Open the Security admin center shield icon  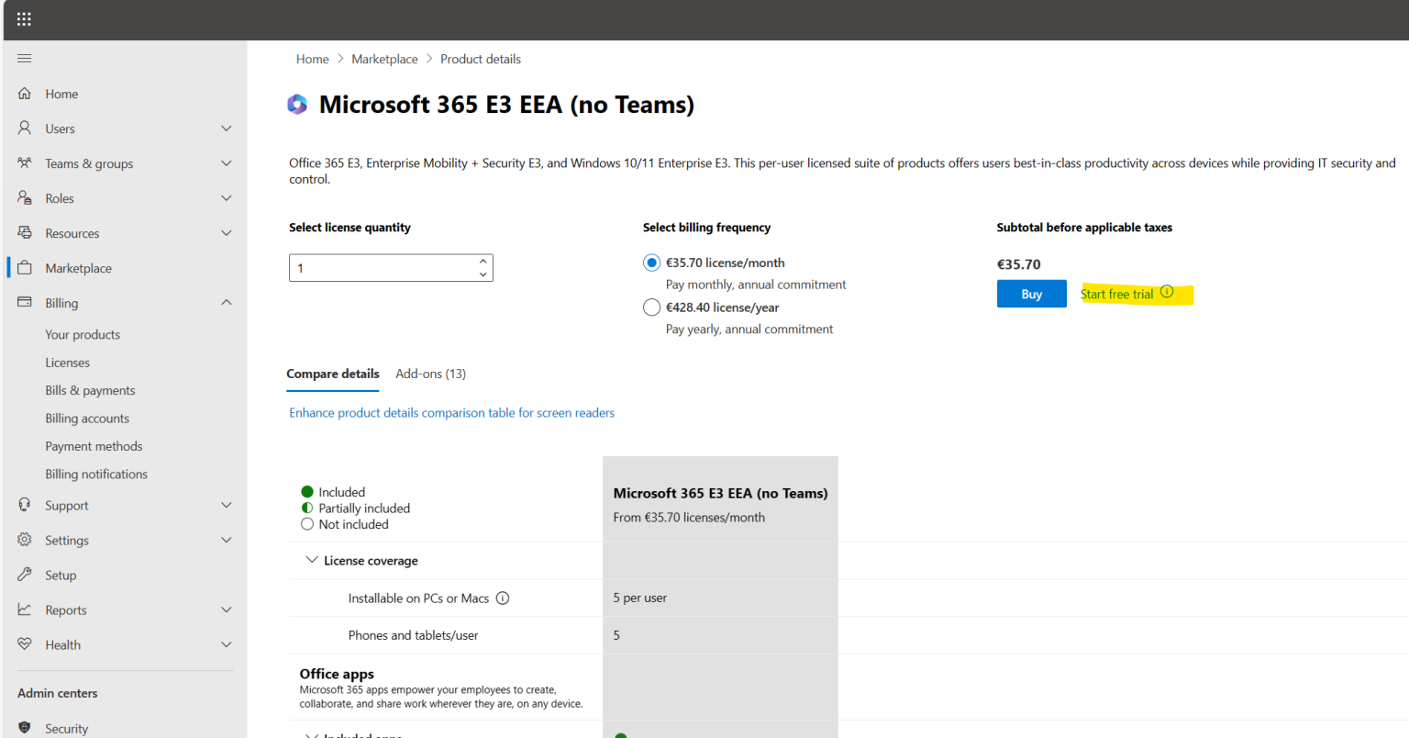(25, 728)
